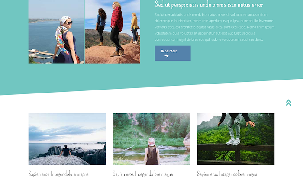Click the hiker wearing red plaid shirt
Image resolution: width=303 pixels, height=180 pixels.
pyautogui.click(x=117, y=29)
